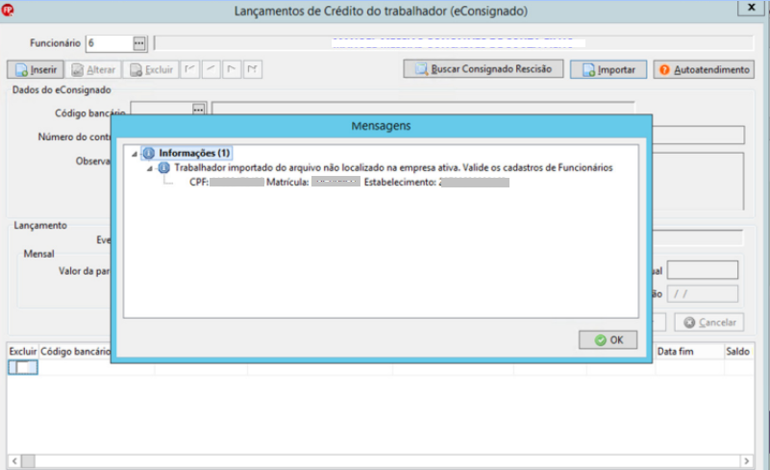
Task: Click the Cancelar button
Action: pos(709,323)
